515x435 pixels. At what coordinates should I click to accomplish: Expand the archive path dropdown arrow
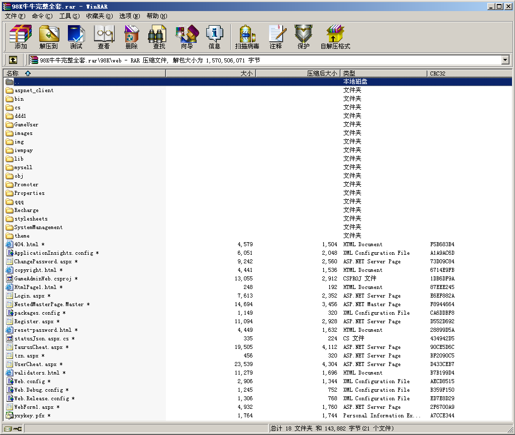(x=505, y=60)
